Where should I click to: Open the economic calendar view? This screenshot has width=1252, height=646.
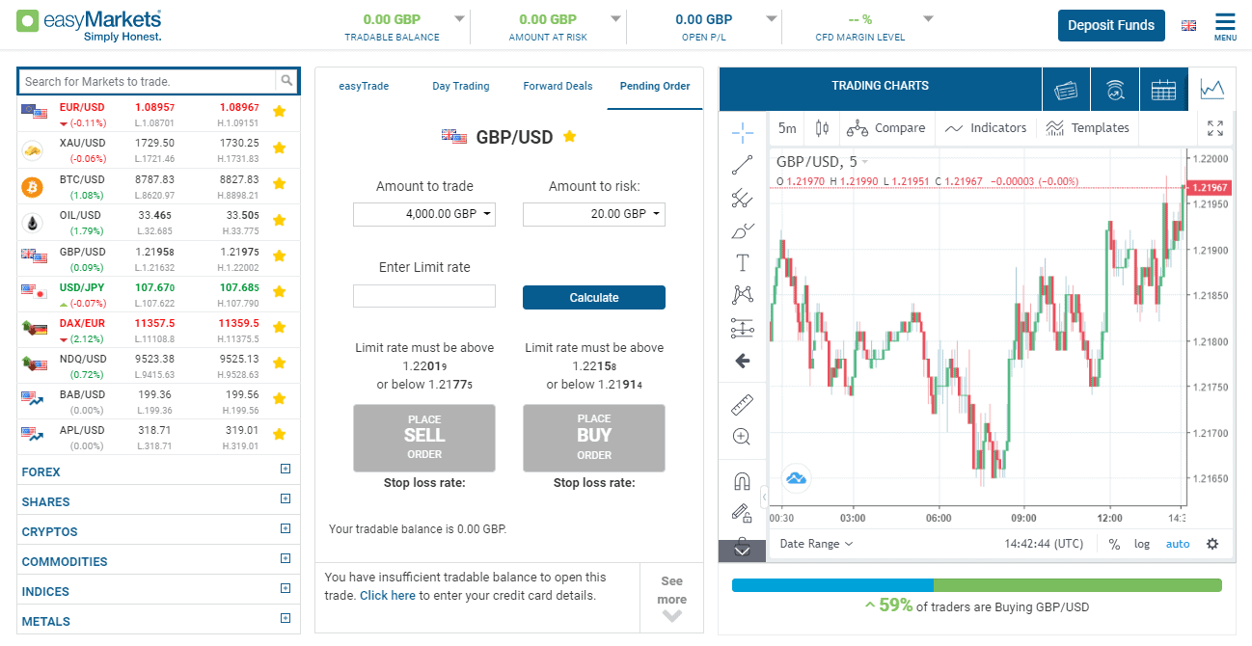(x=1164, y=89)
